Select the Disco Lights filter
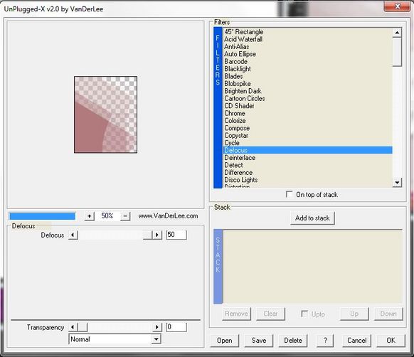This screenshot has width=414, height=357. coord(307,180)
